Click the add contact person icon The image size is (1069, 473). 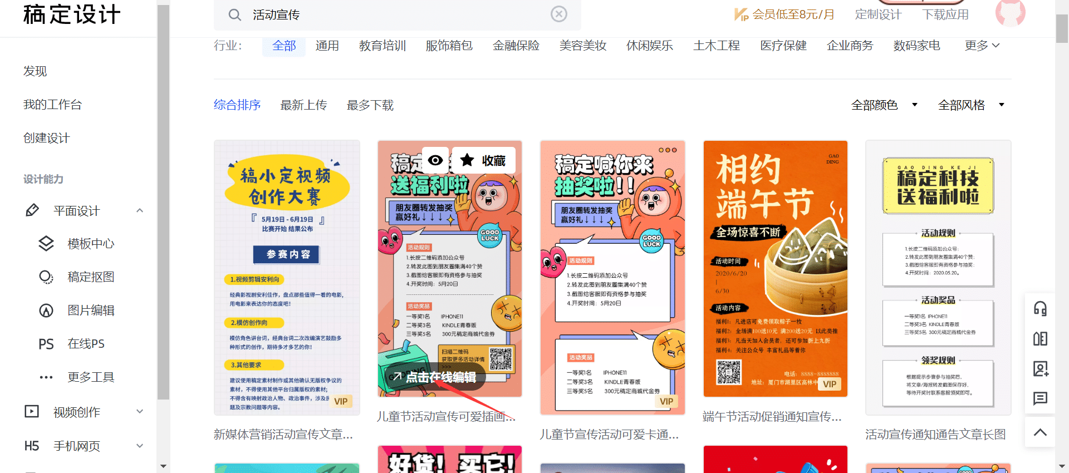[x=1040, y=368]
